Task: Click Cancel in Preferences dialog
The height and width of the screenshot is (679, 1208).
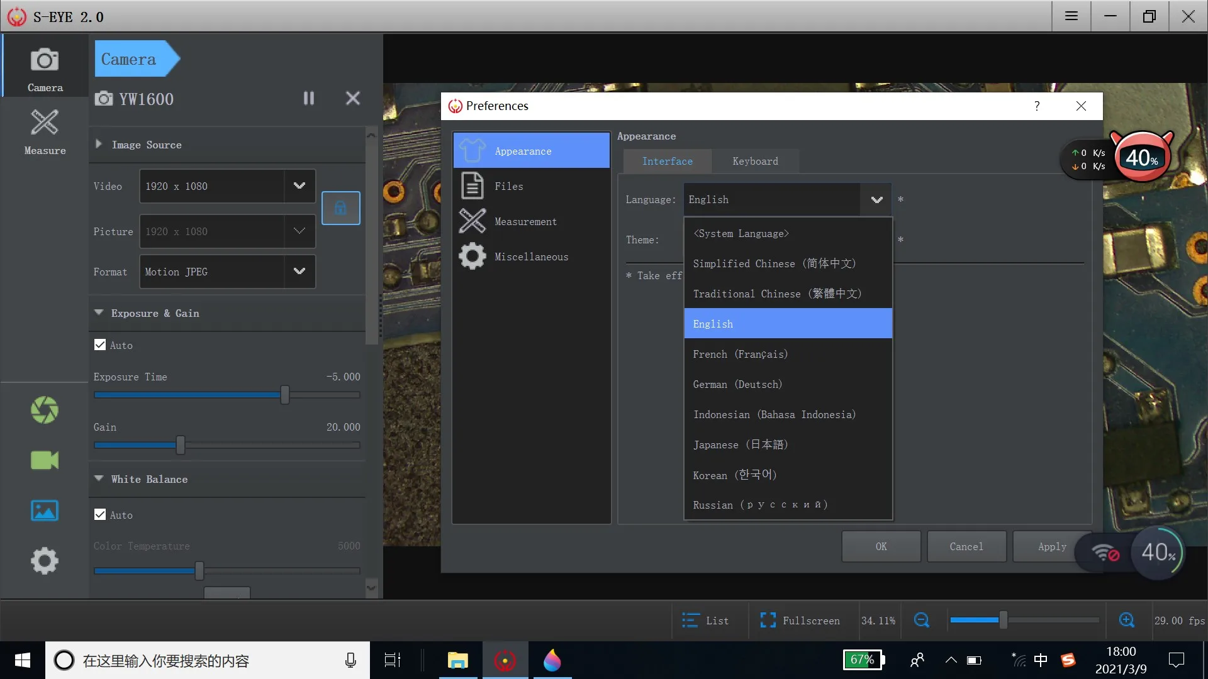Action: click(966, 546)
